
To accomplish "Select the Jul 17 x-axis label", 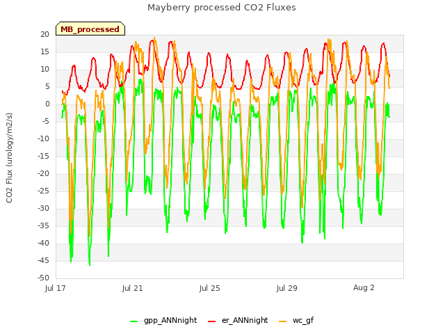I will click(56, 288).
